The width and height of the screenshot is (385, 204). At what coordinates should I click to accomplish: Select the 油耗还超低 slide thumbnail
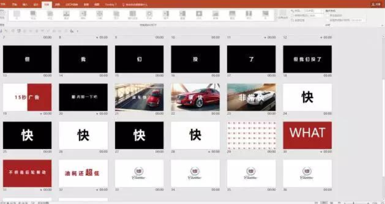click(x=83, y=174)
